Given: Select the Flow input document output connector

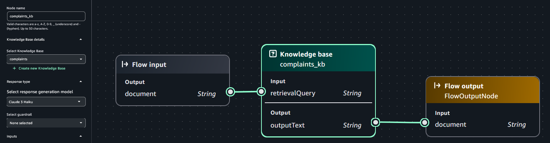Looking at the screenshot, I should coord(230,92).
